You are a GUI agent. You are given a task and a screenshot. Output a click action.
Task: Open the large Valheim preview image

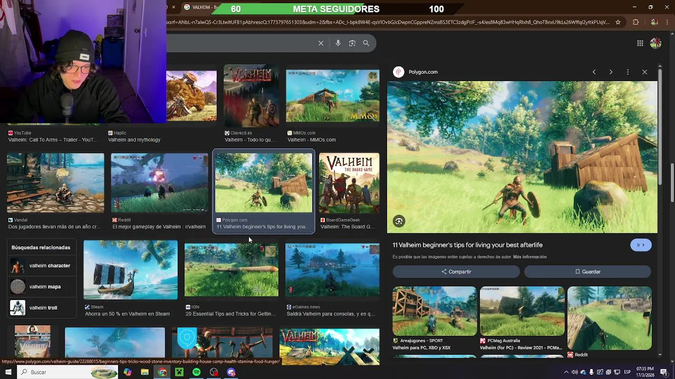coord(522,157)
